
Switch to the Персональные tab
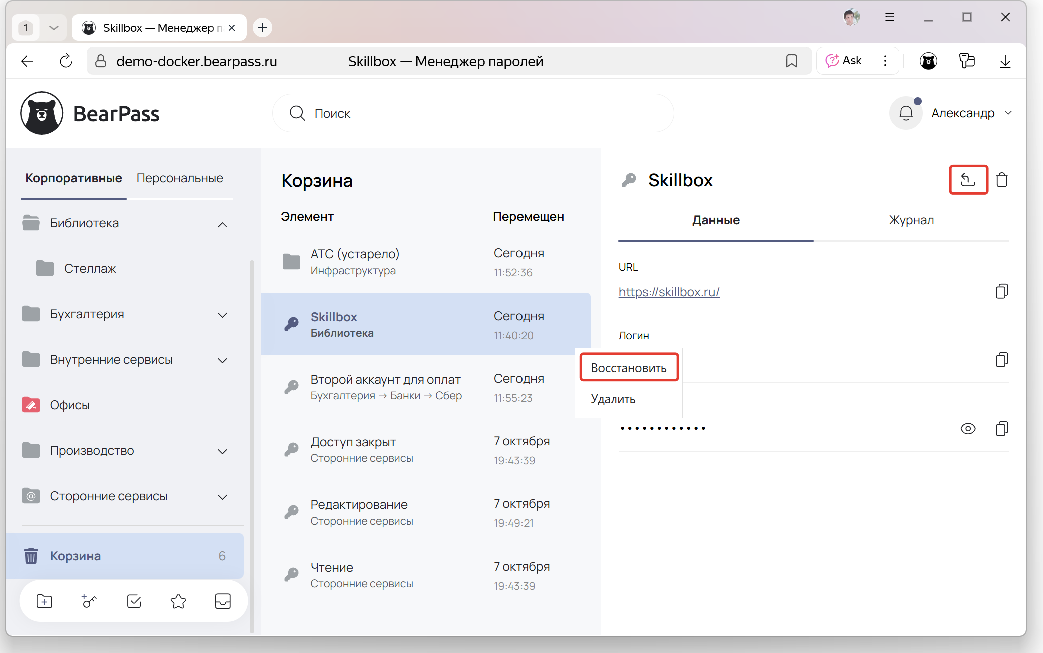pos(180,178)
